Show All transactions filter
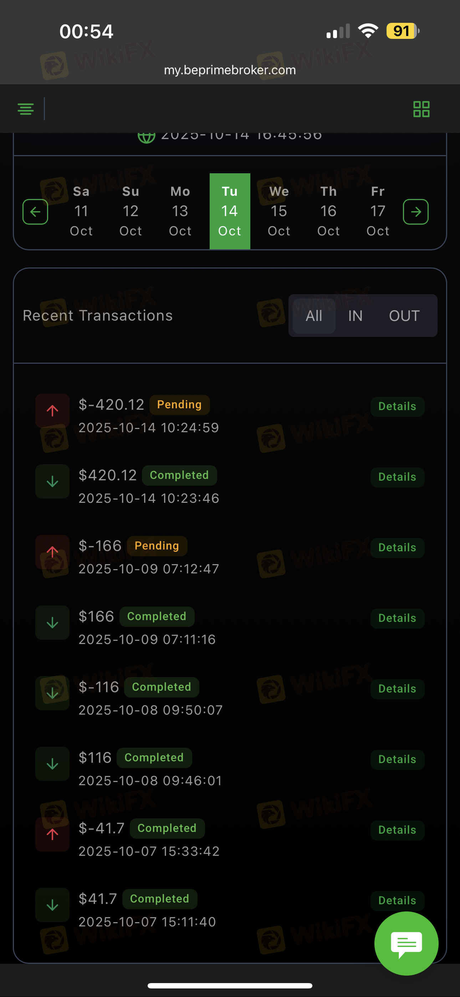Image resolution: width=460 pixels, height=997 pixels. tap(314, 316)
